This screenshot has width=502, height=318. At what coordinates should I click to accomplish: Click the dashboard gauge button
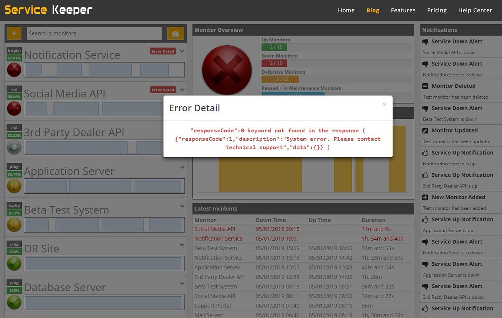coord(175,33)
